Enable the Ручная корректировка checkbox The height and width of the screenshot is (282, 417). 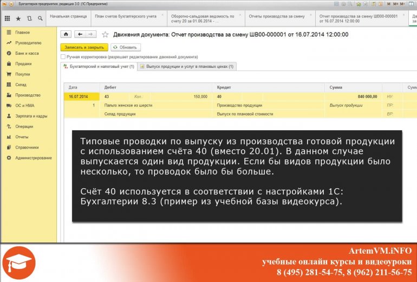click(x=63, y=57)
